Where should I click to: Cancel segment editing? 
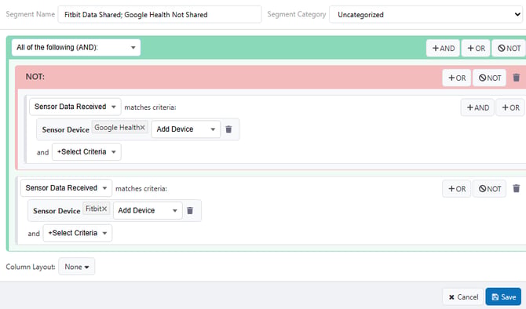[x=463, y=297]
